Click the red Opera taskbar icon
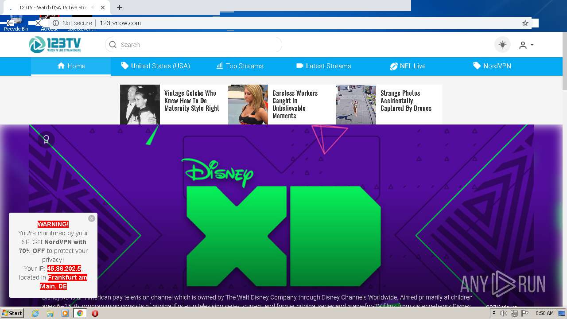The image size is (567, 319). click(95, 313)
